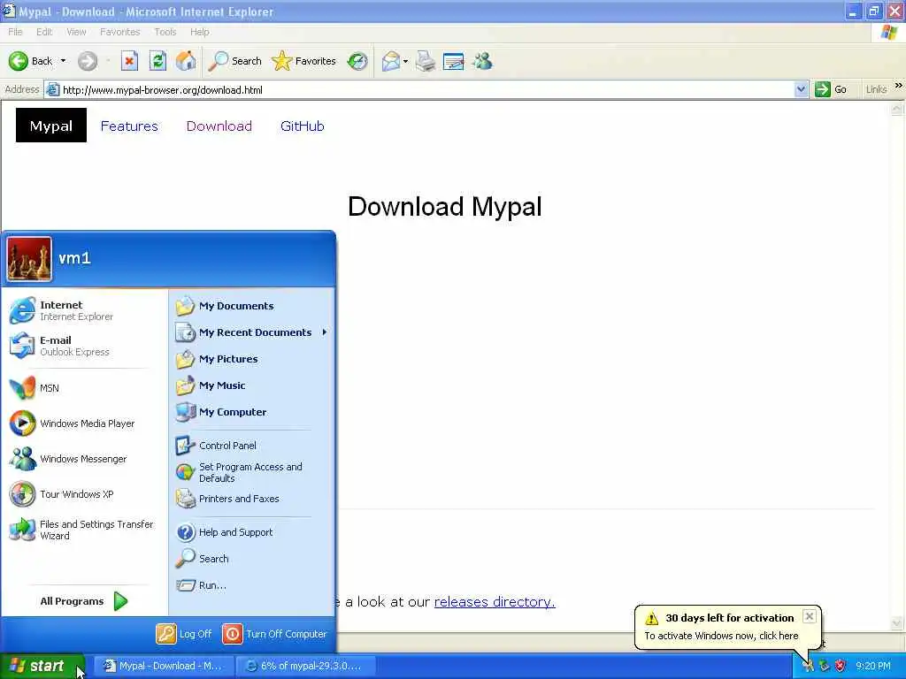Refresh the page via toolbar icon
This screenshot has width=906, height=679.
click(x=157, y=61)
